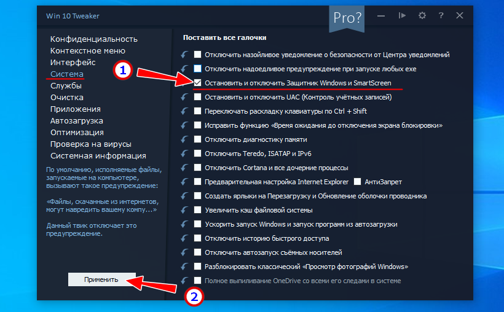Viewport: 504px width, 312px height.
Task: Check Увеличить кэш файловой системы box
Action: coord(198,210)
